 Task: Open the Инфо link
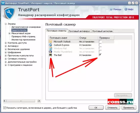click(x=131, y=9)
